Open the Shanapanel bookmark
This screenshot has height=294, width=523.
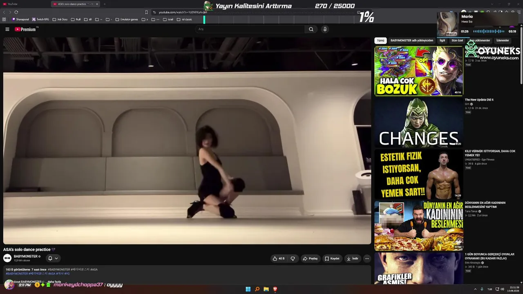point(20,19)
